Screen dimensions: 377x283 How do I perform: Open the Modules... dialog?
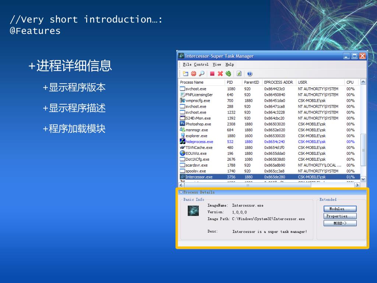pos(340,209)
